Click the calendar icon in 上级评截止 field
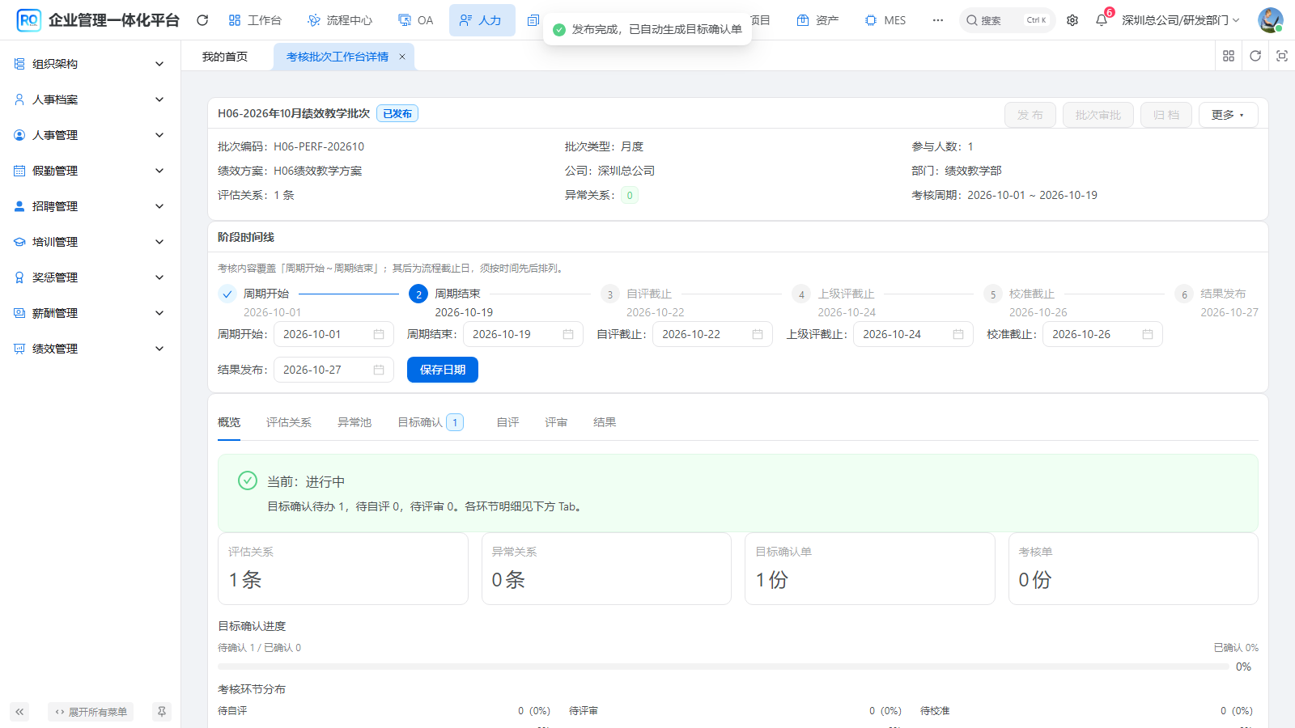Screen dimensions: 1295x728 (x=958, y=334)
